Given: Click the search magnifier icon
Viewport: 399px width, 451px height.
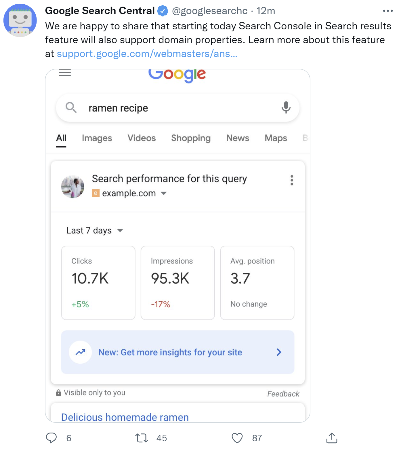Looking at the screenshot, I should [71, 108].
